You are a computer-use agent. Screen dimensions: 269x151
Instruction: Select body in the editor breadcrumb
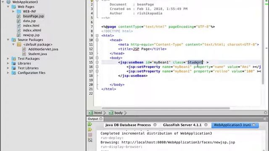pos(119,113)
